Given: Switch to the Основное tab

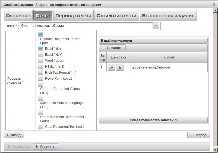Looking at the screenshot, I should coord(18,16).
